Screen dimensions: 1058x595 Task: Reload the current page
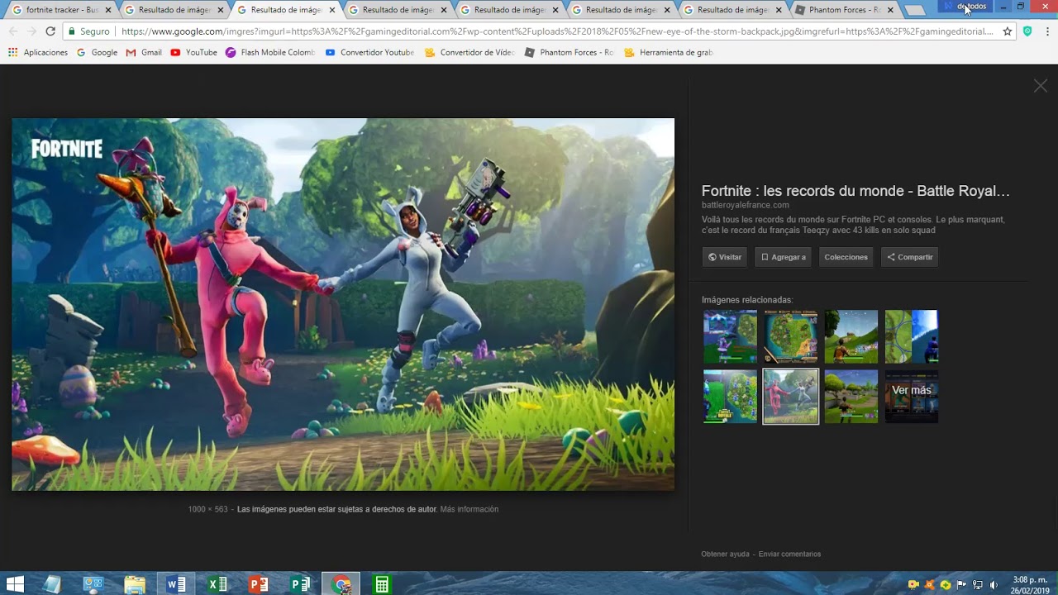50,31
